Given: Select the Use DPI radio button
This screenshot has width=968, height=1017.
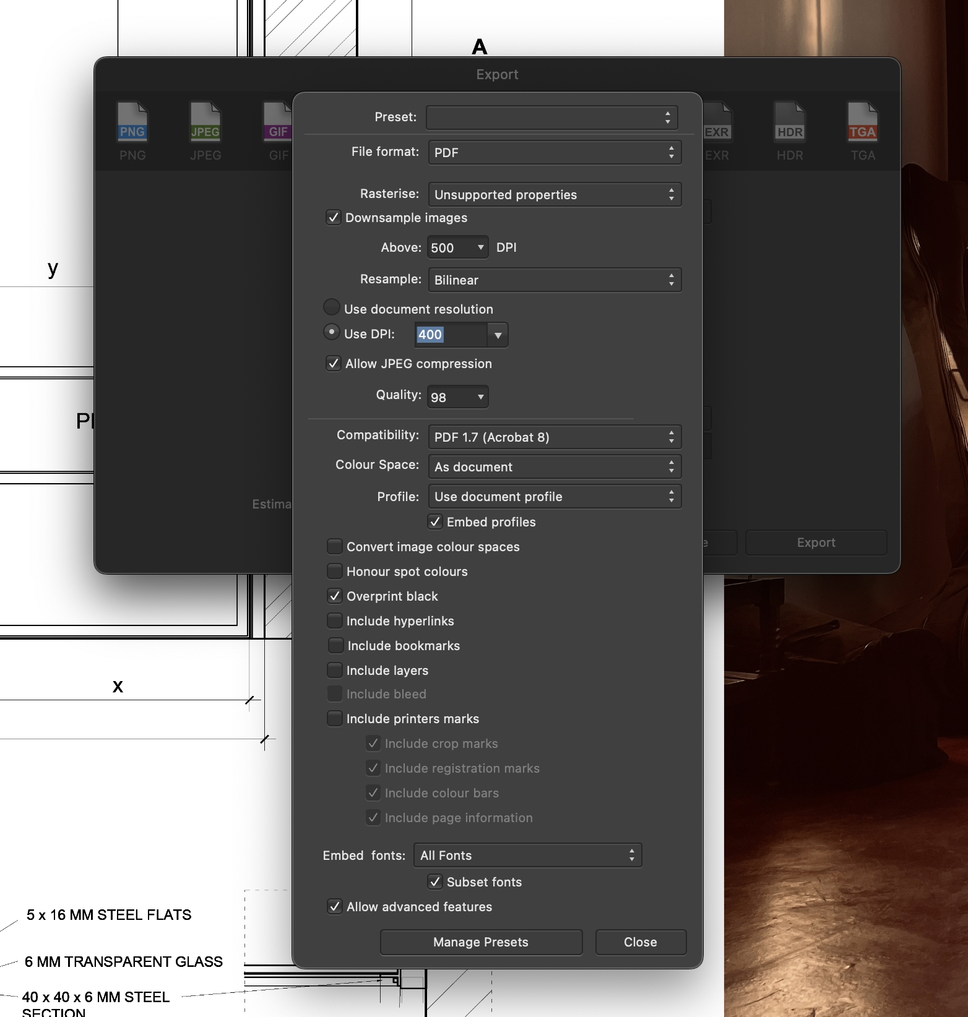Looking at the screenshot, I should [x=332, y=332].
